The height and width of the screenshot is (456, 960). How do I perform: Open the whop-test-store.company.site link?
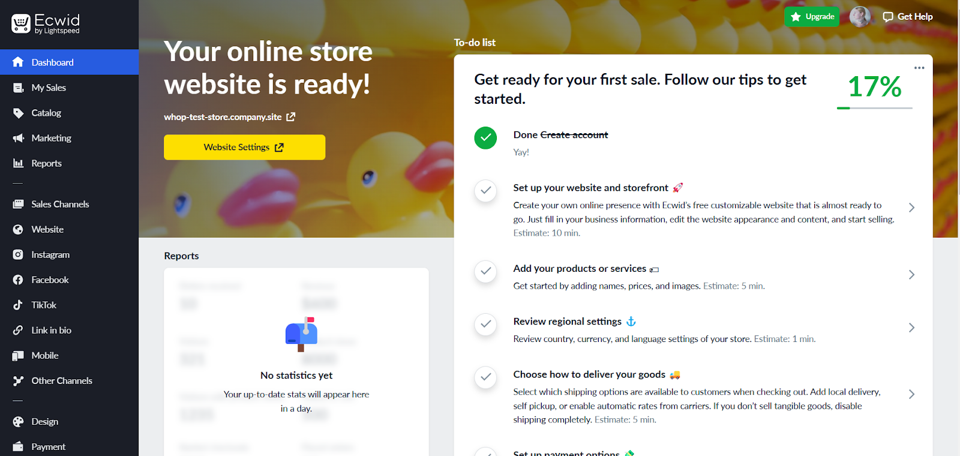coord(224,116)
